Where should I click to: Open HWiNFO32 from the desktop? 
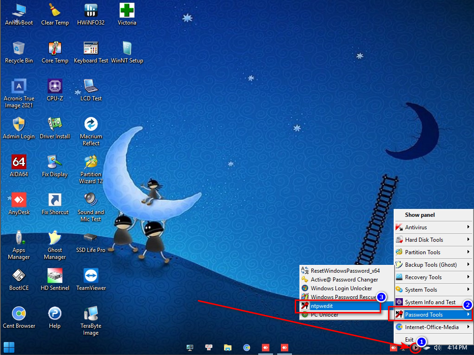click(91, 14)
